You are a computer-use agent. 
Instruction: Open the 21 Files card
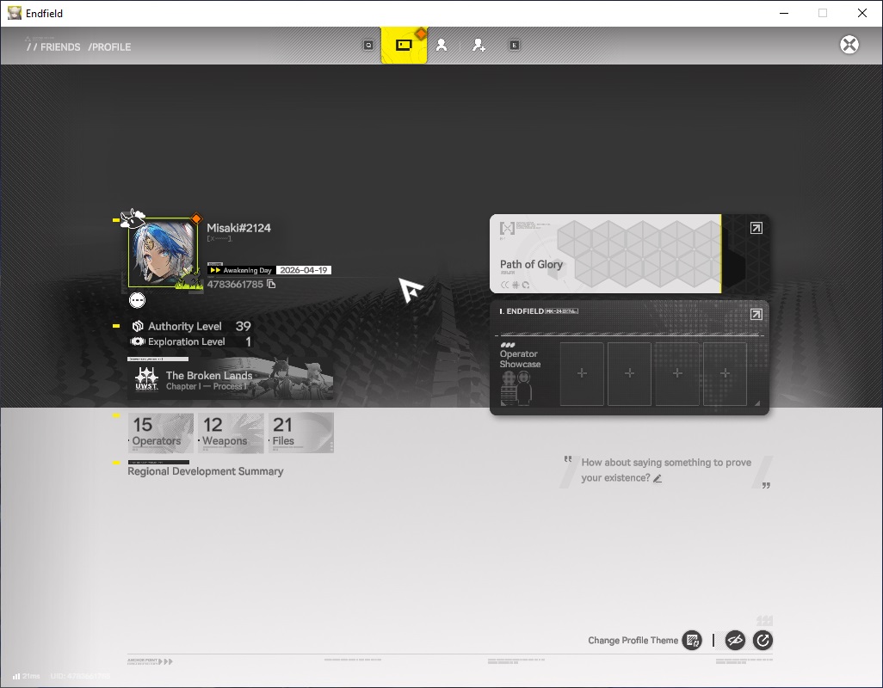tap(301, 433)
